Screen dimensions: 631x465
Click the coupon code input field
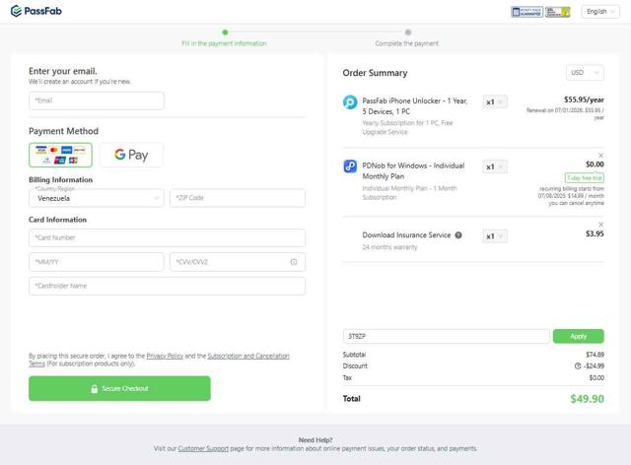coord(446,336)
